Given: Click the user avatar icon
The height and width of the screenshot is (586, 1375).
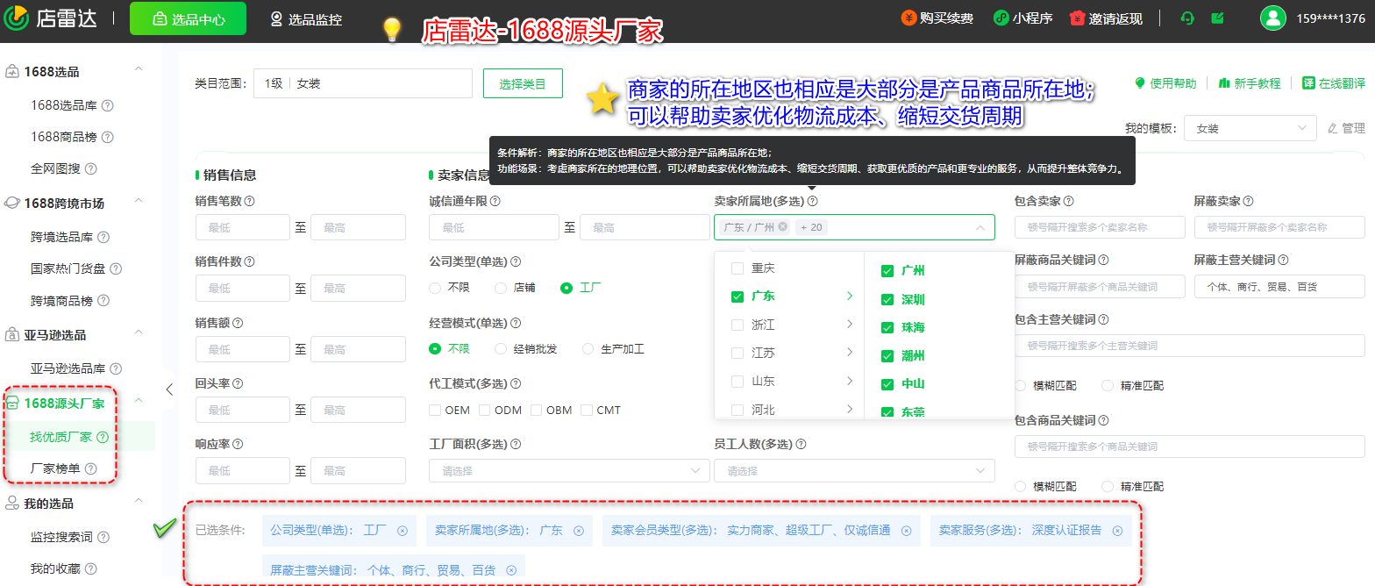Looking at the screenshot, I should coord(1272,18).
